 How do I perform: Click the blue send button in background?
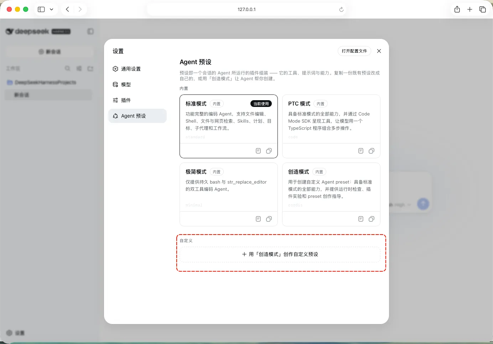point(423,204)
